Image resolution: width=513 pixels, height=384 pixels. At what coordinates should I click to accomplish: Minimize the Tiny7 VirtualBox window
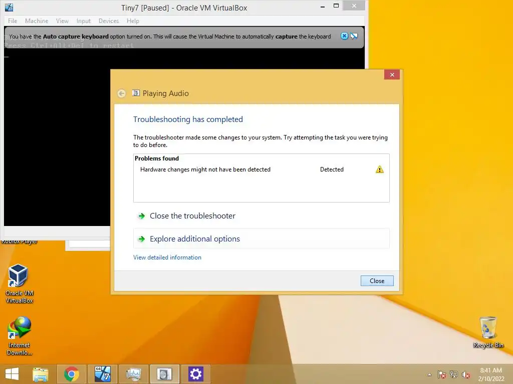click(x=323, y=6)
